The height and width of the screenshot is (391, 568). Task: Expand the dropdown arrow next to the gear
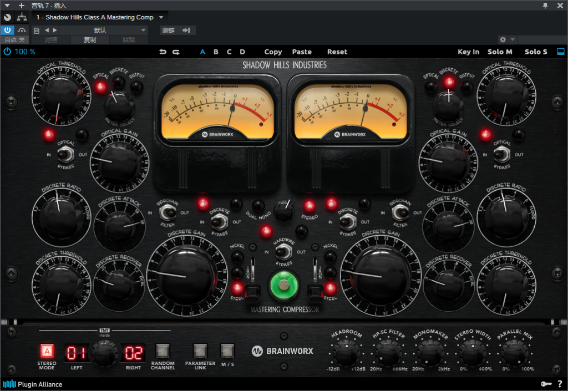512,39
